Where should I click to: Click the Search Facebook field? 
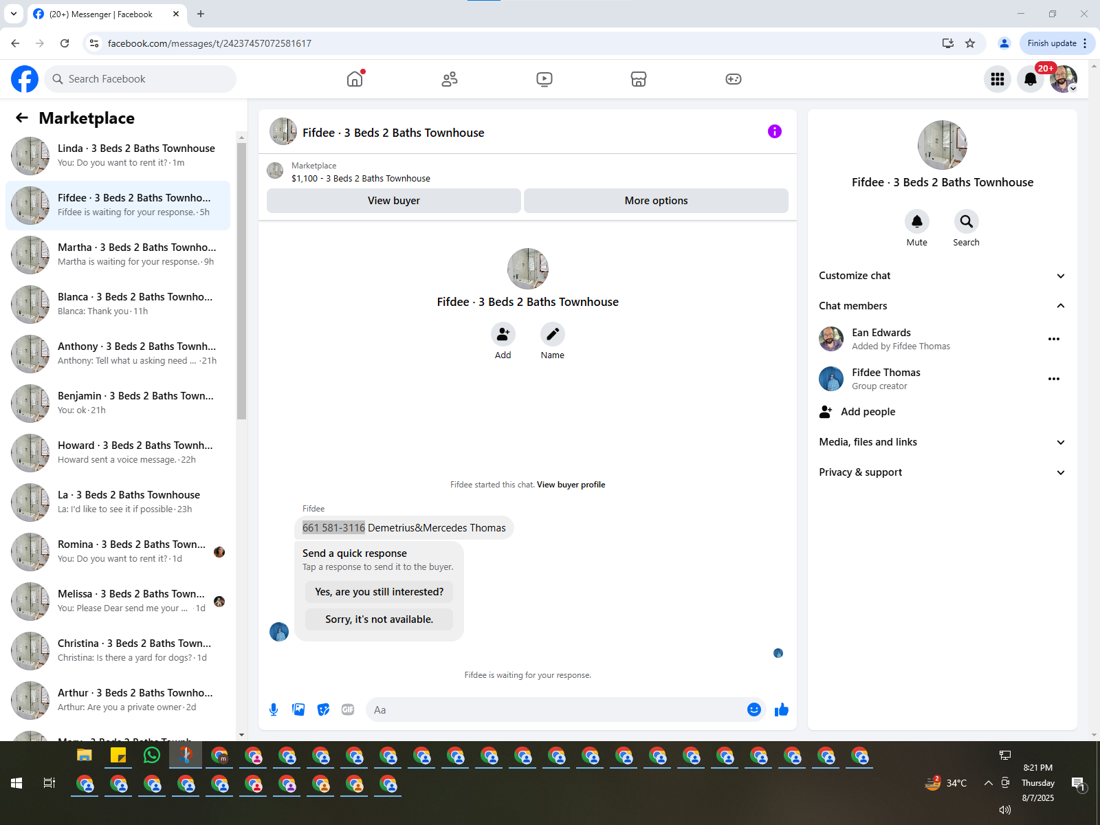click(140, 79)
